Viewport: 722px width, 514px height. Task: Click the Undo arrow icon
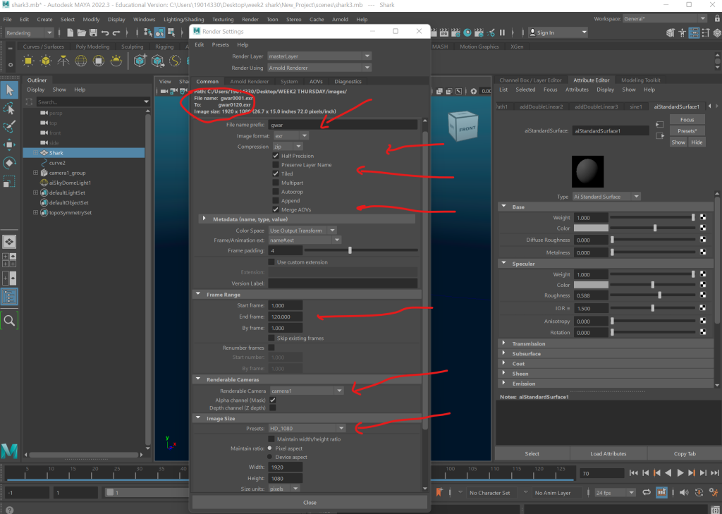[105, 32]
